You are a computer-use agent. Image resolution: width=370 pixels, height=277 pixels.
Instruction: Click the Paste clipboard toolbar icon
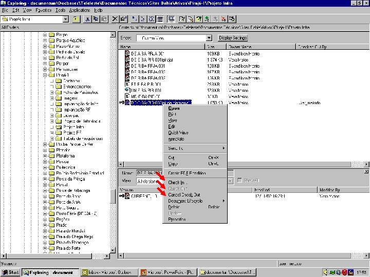tap(104, 19)
